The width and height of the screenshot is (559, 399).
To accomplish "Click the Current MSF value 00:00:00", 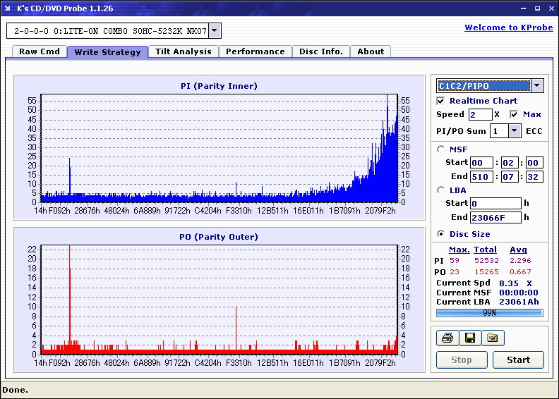I will tap(519, 293).
